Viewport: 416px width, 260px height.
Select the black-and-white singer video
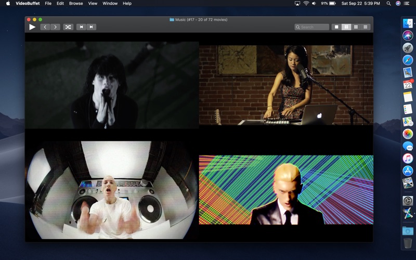coord(112,85)
